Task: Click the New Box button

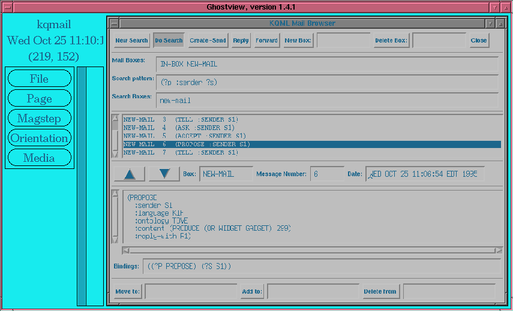Action: (298, 41)
